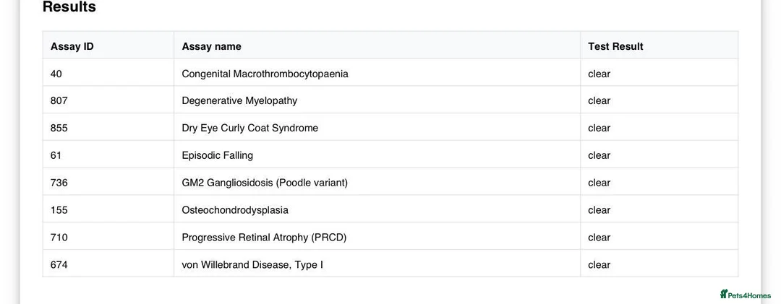Click clear result for Episodic Falling
The width and height of the screenshot is (781, 304).
[x=599, y=155]
